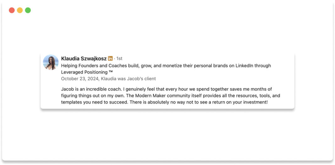Click the yellow minimize window button
The width and height of the screenshot is (335, 165).
tap(20, 10)
